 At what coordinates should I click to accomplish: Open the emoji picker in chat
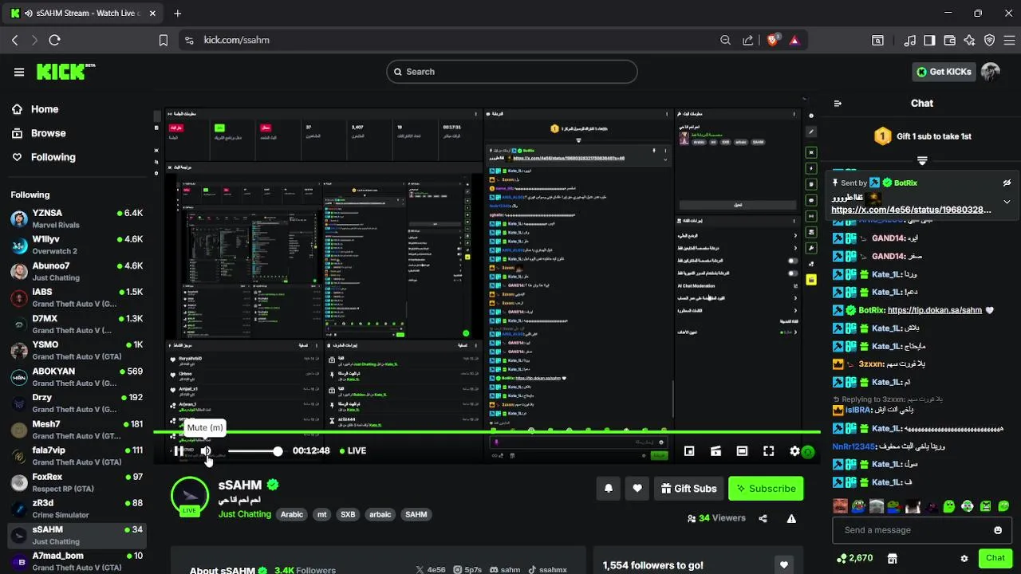point(998,530)
